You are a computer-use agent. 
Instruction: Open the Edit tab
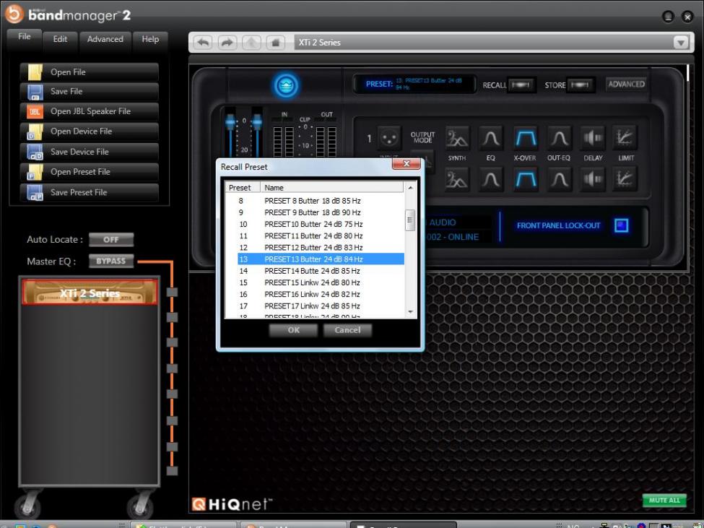(x=61, y=40)
